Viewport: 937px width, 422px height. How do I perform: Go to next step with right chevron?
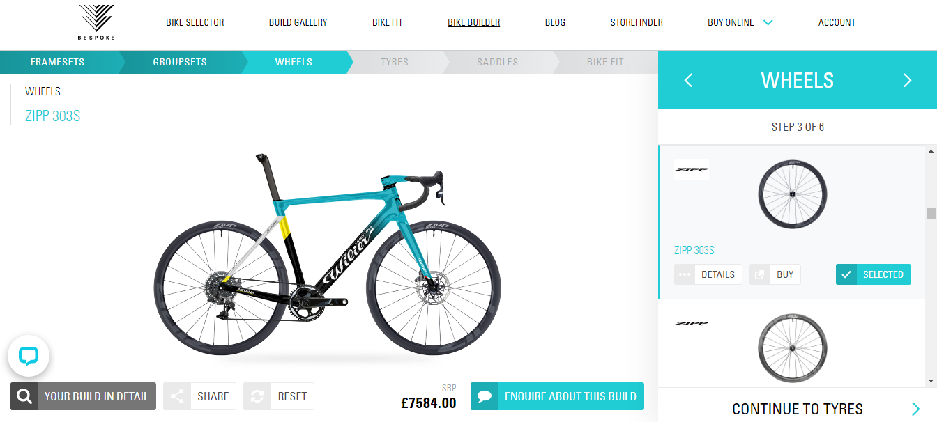pos(907,80)
